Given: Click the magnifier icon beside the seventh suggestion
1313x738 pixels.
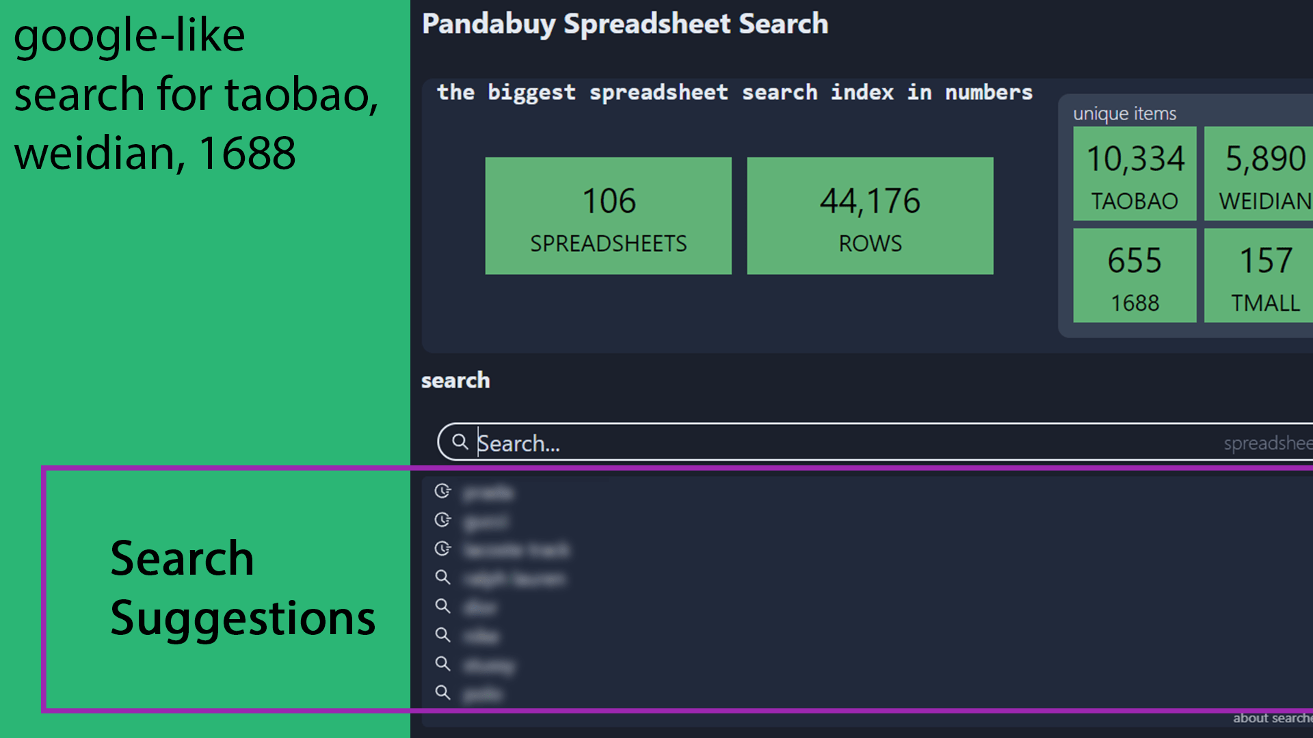Looking at the screenshot, I should tap(443, 664).
